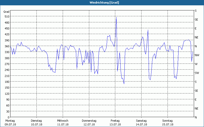
Task: Pick the 30 degree axis label
Action: [x=8, y=112]
